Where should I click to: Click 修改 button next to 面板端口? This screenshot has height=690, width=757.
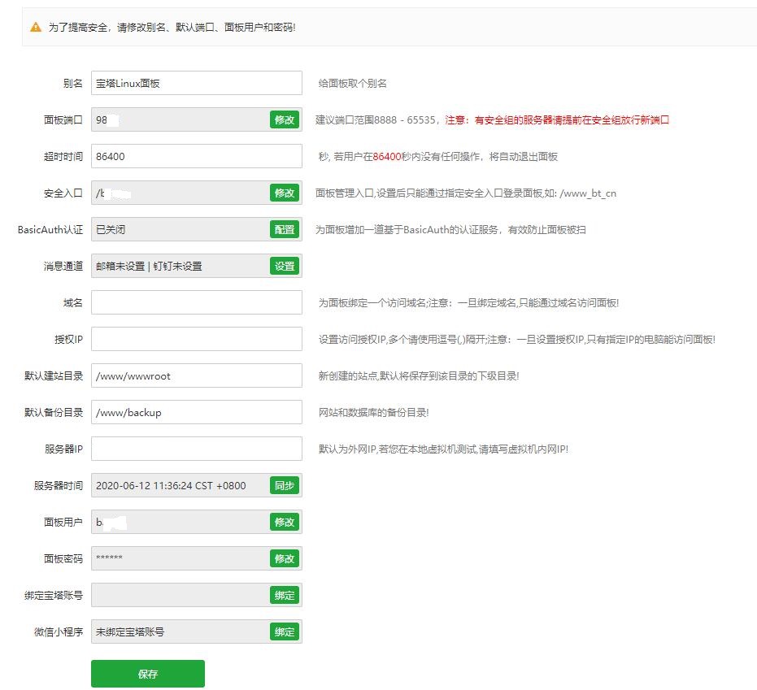[284, 120]
